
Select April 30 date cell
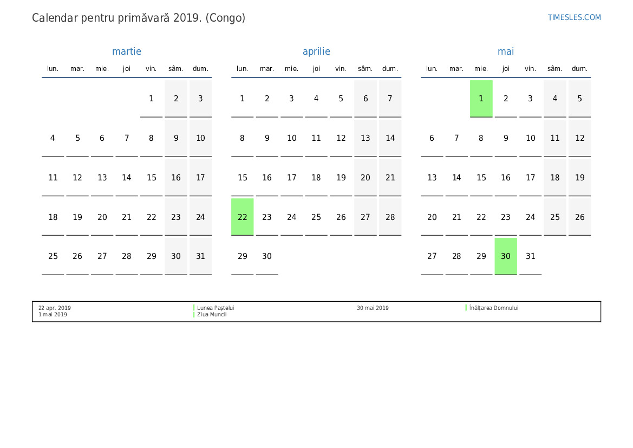pos(267,256)
